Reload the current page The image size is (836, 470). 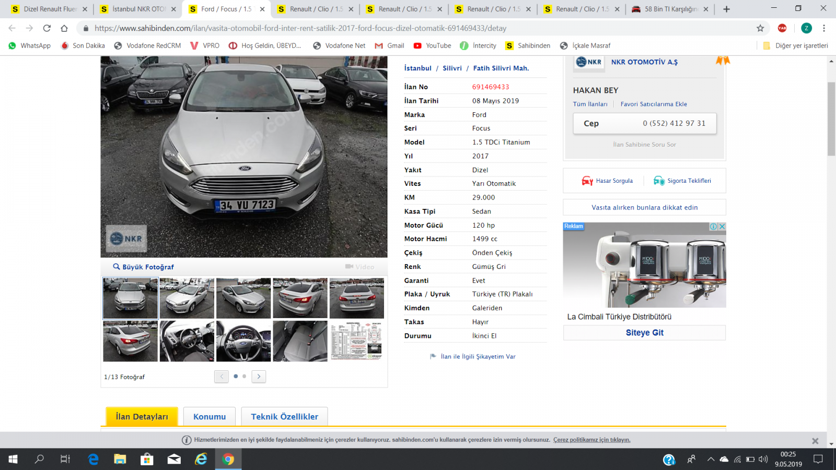point(47,28)
